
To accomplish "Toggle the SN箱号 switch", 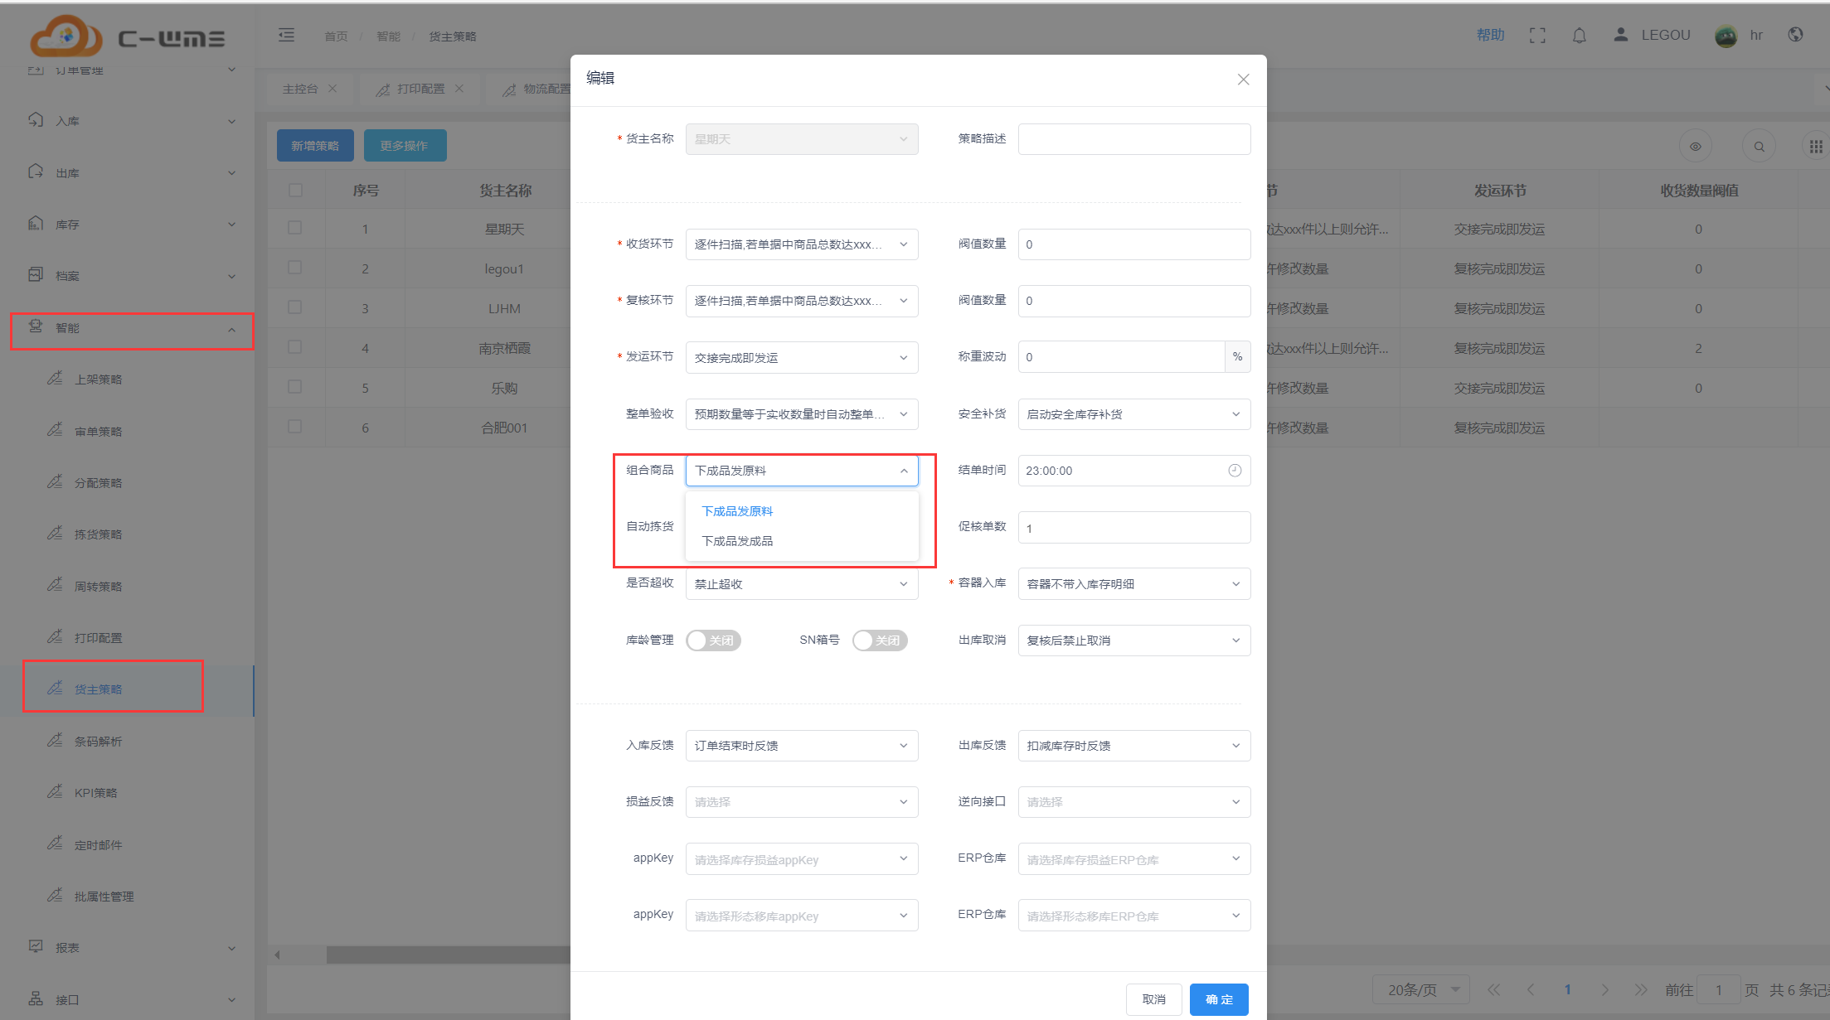I will coord(880,641).
